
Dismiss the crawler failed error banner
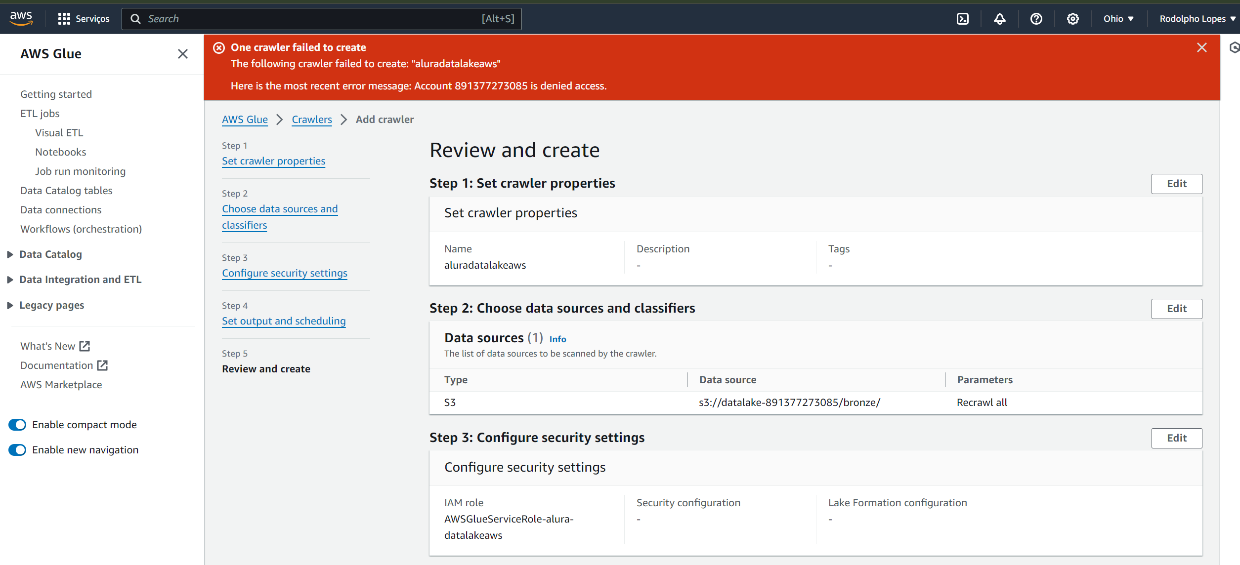click(1201, 47)
